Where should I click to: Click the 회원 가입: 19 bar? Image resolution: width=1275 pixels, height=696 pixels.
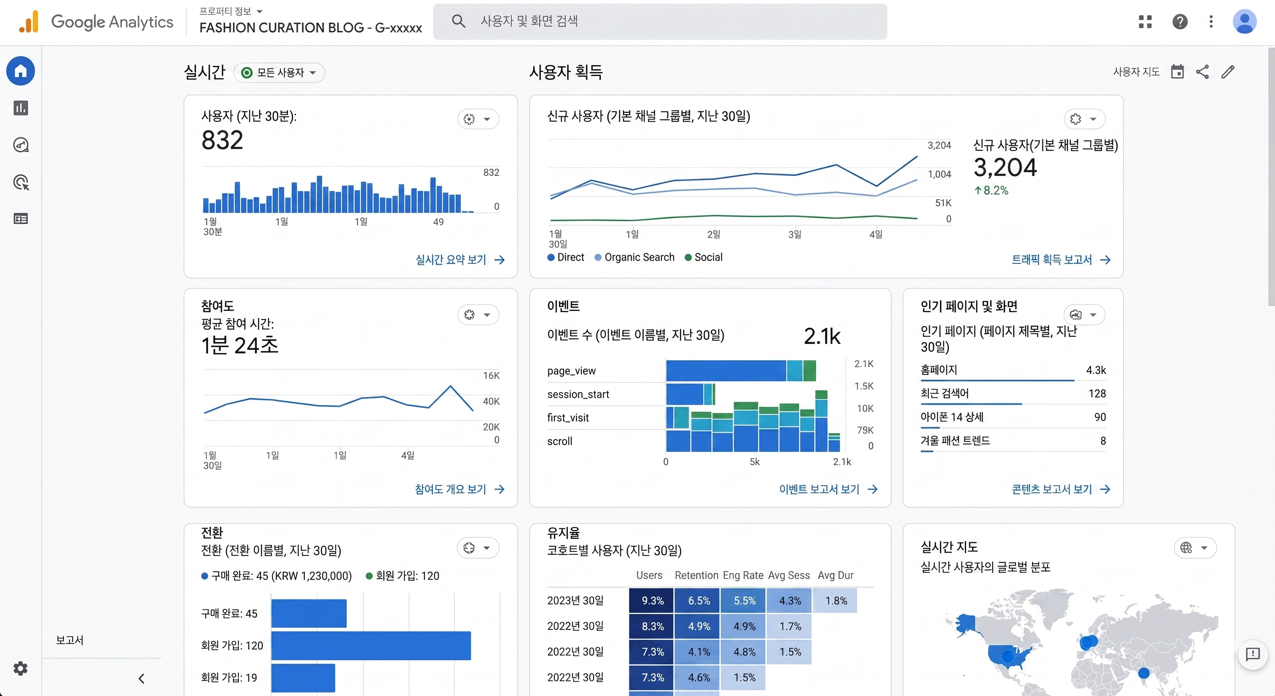(303, 678)
